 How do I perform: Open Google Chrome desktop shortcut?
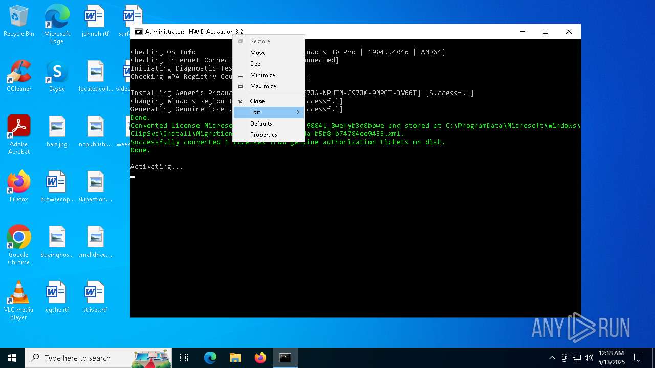point(19,245)
